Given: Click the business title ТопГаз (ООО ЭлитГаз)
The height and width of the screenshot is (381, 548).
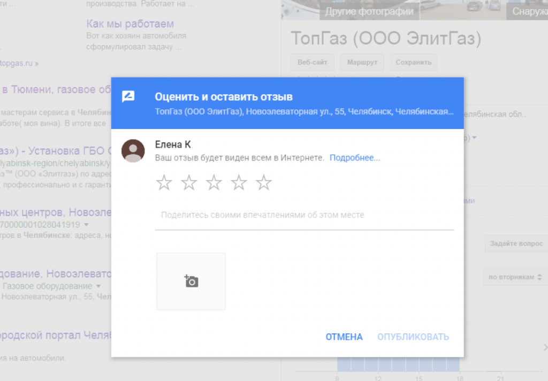Looking at the screenshot, I should pos(386,38).
